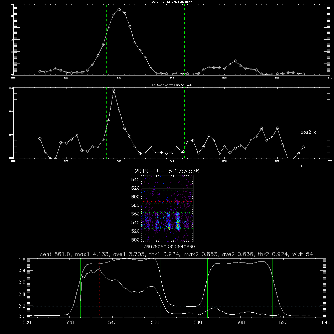Click the red dotted line near 588
The width and height of the screenshot is (334, 334).
click(215, 288)
